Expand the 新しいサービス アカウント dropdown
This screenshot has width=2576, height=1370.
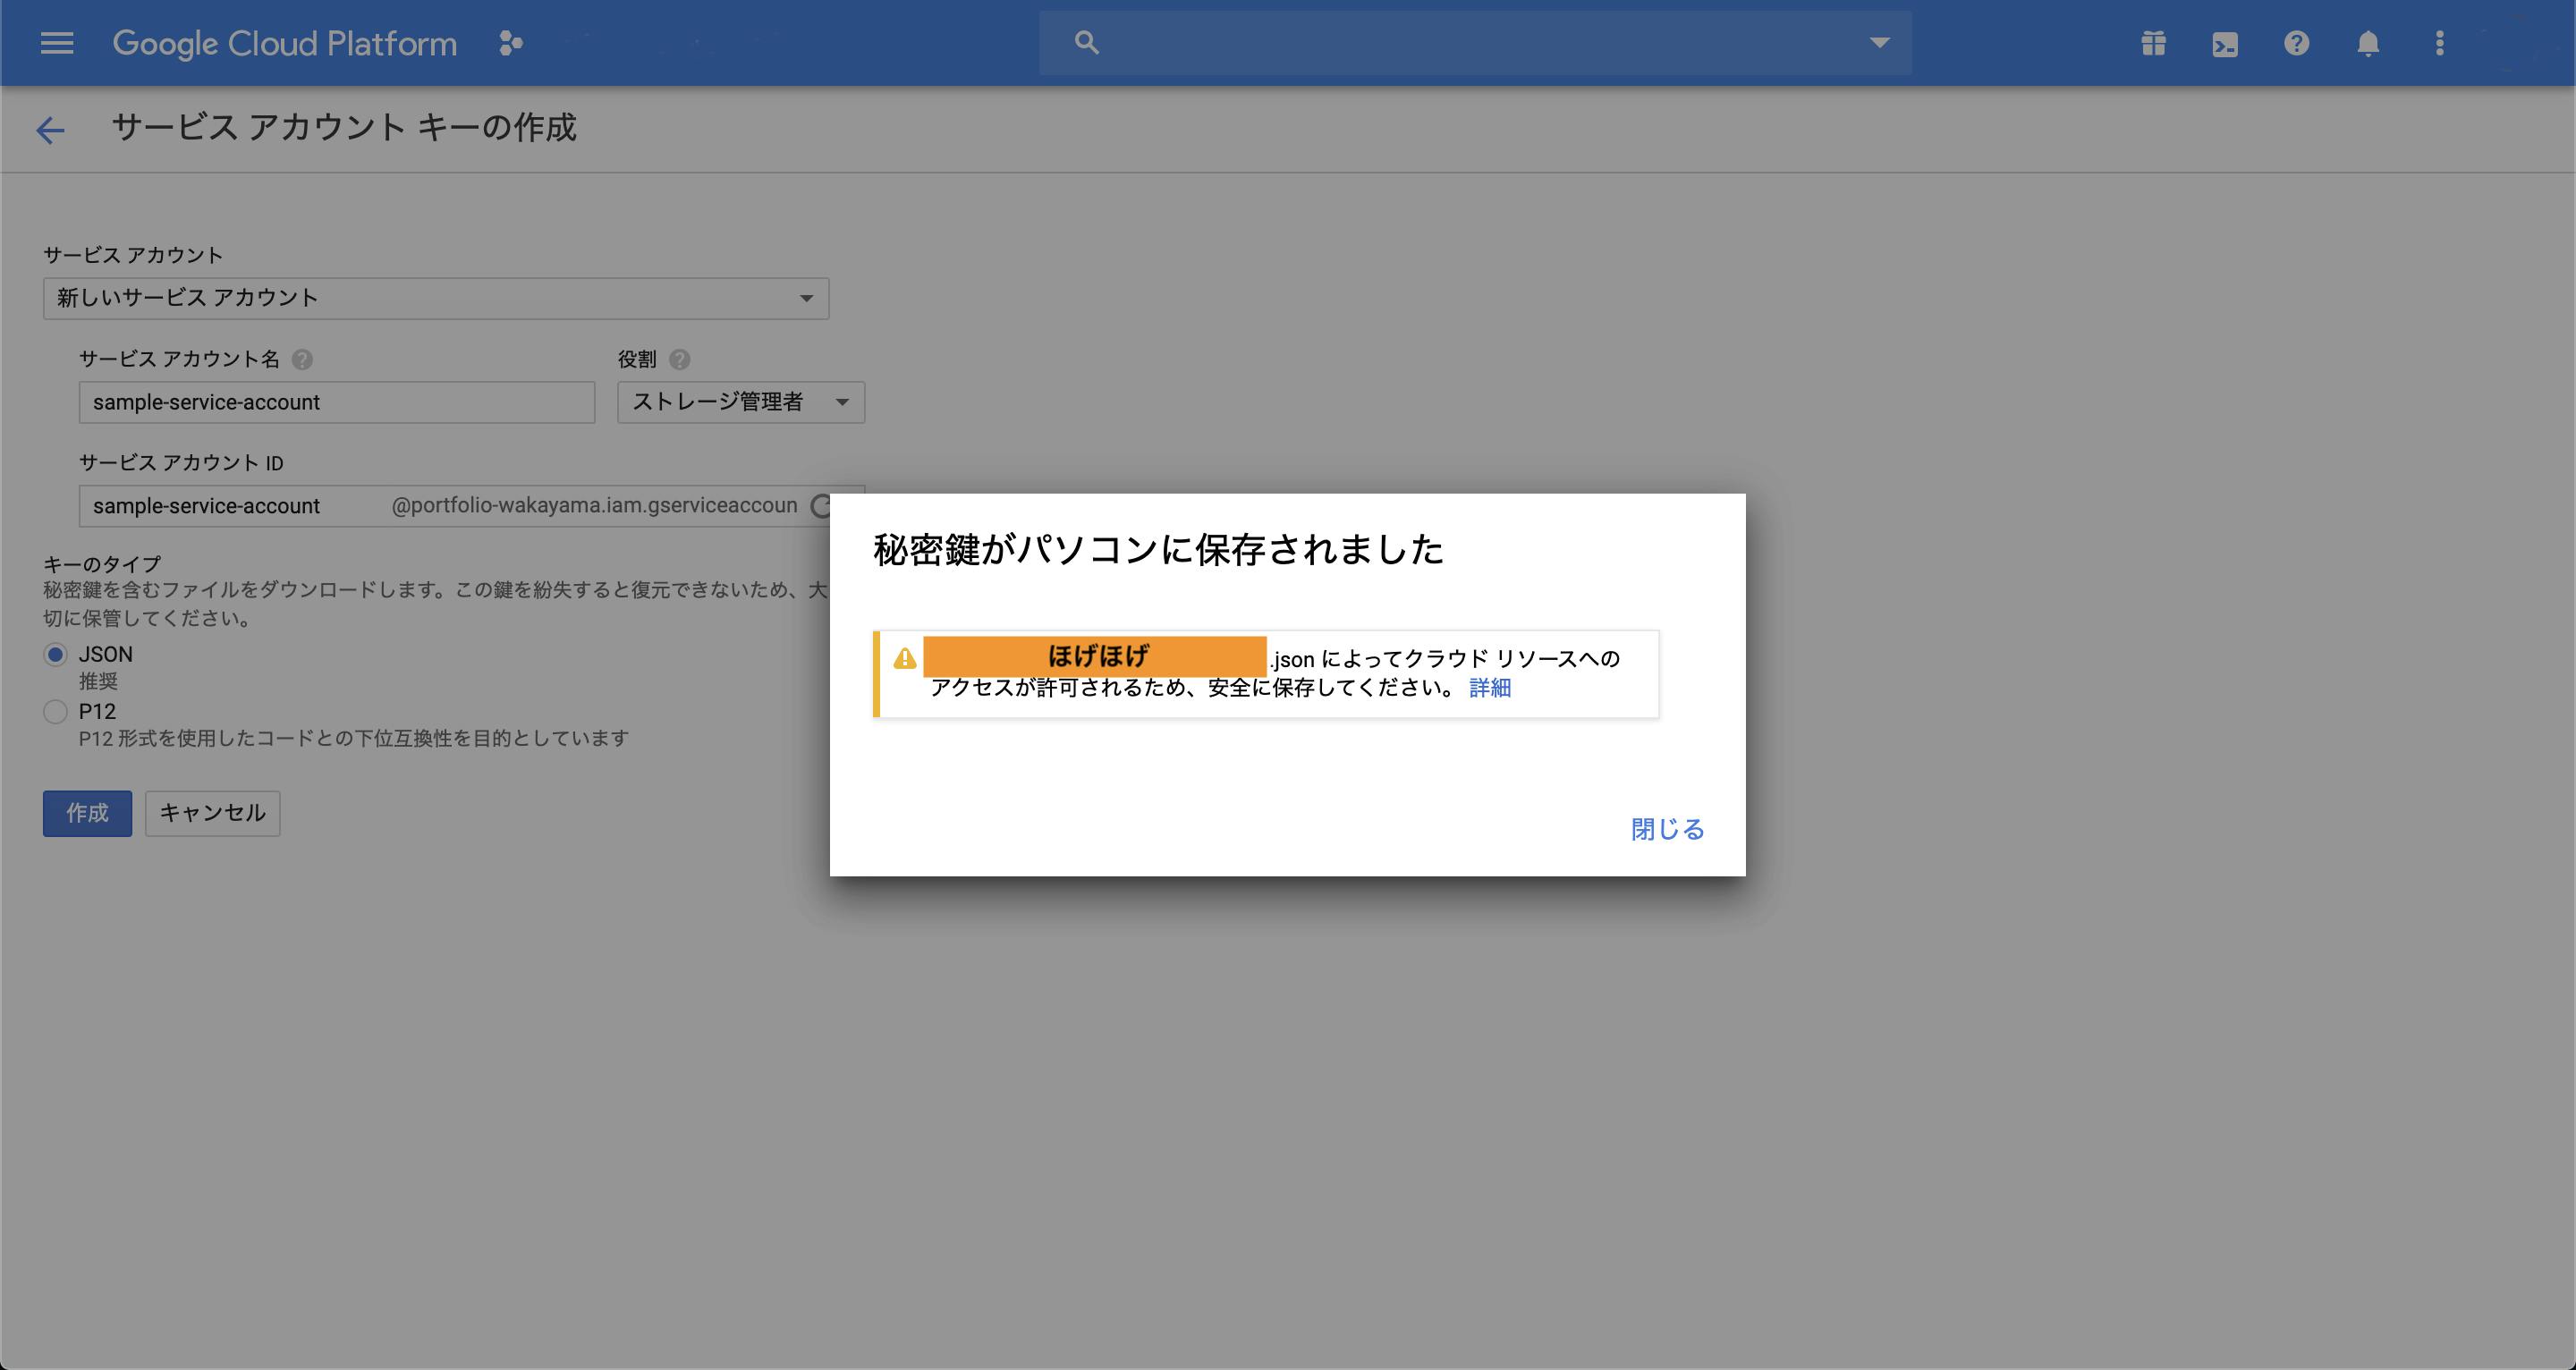pos(436,298)
